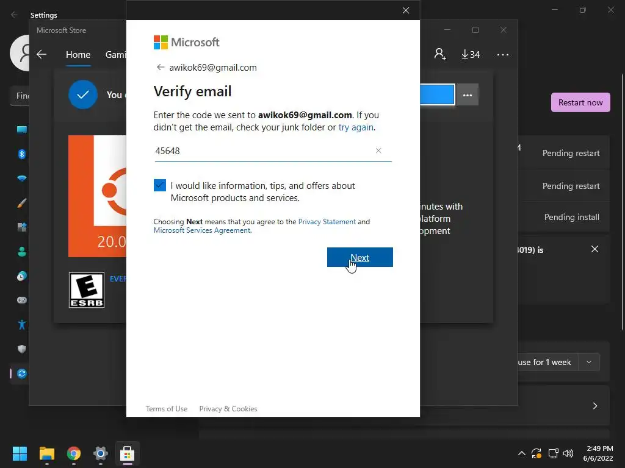Open the Store three-dot more menu
Viewport: 625px width, 468px height.
pyautogui.click(x=503, y=54)
